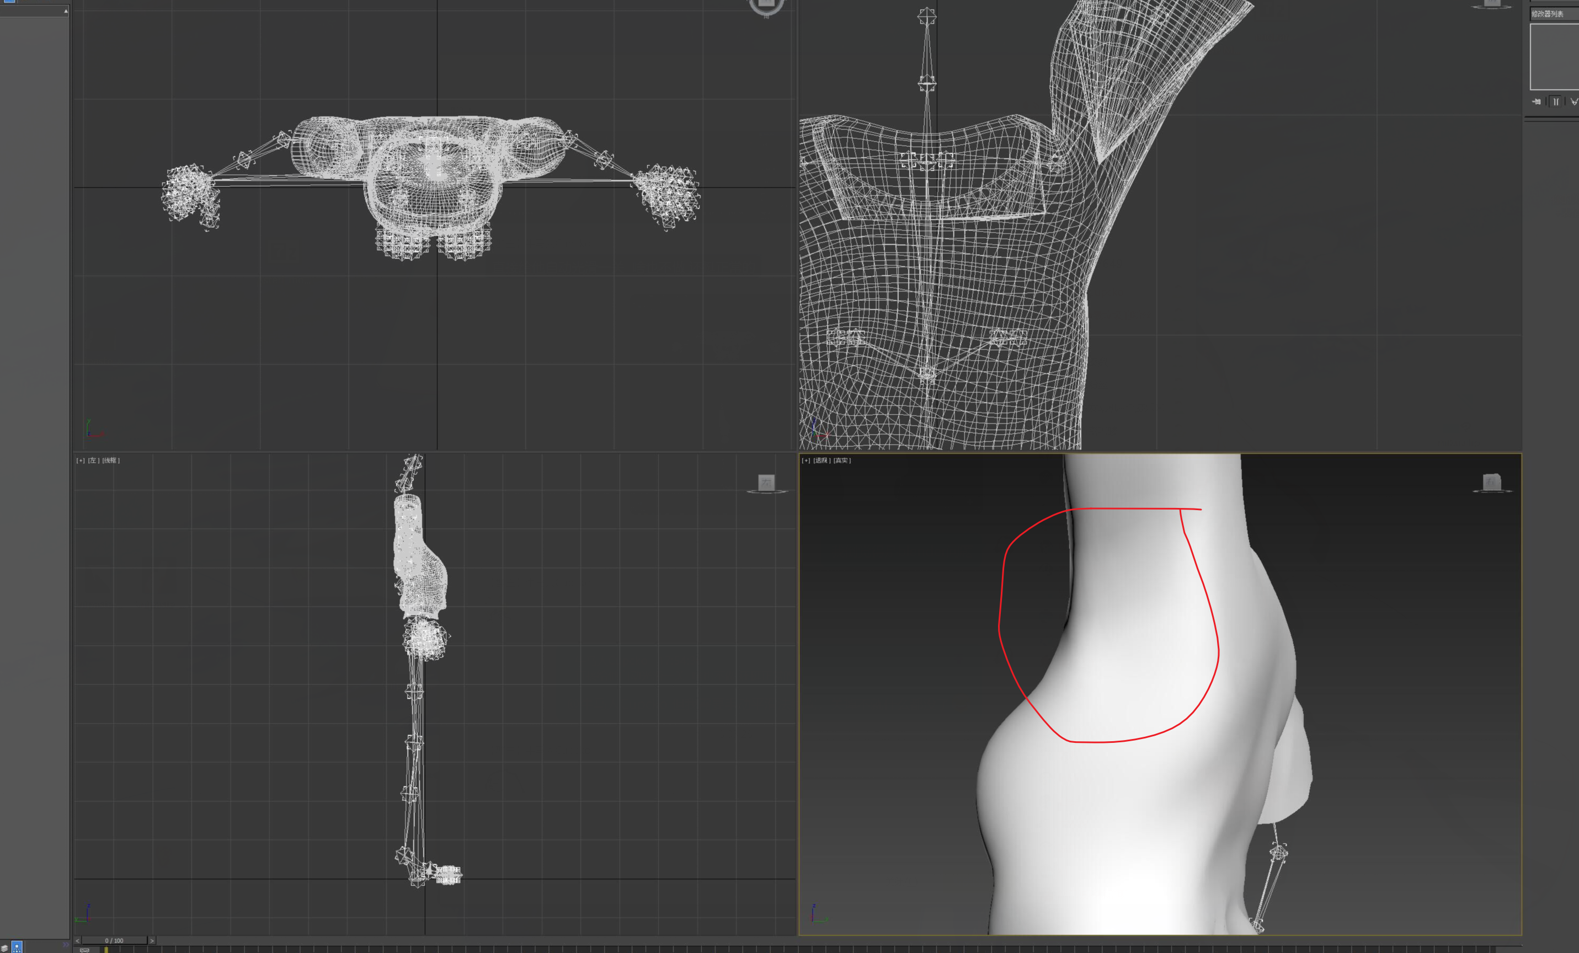Click make unique icon below modifier stack
The image size is (1579, 953).
click(1574, 102)
